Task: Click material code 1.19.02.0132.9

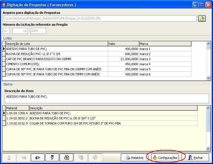Action: tap(17, 123)
